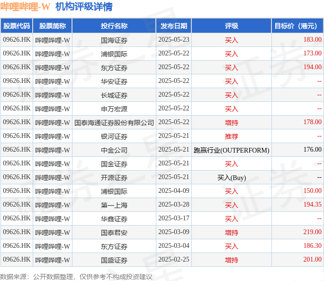This screenshot has height=281, width=324.
Task: Click 增持 rating in 国盛证券 row
Action: click(232, 260)
